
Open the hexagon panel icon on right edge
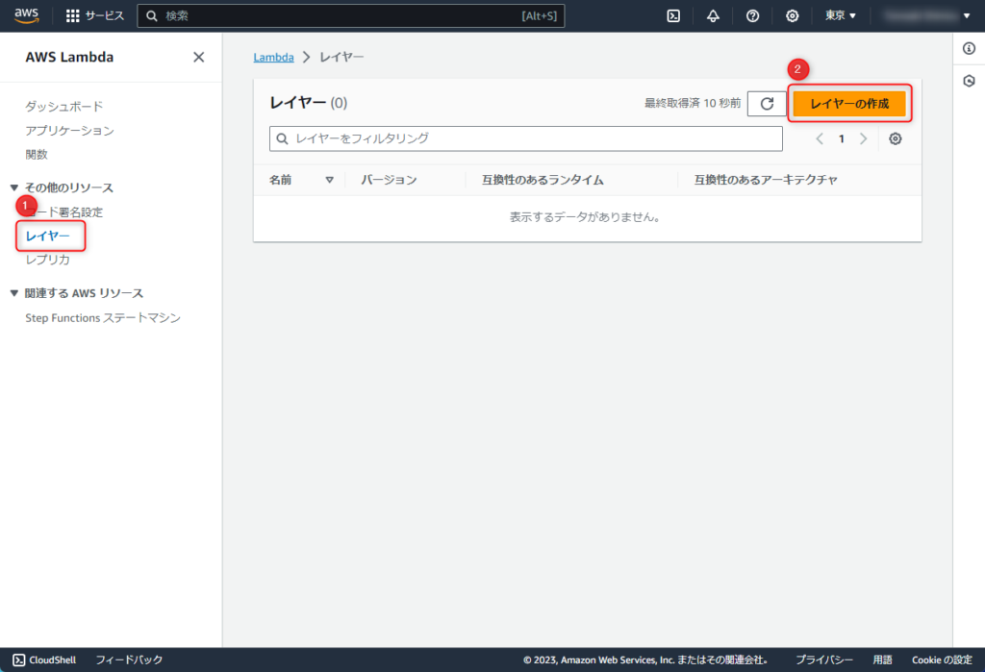pyautogui.click(x=969, y=81)
